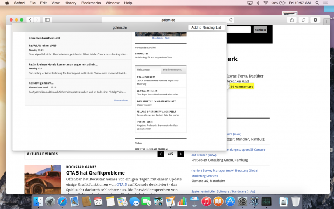This screenshot has height=209, width=334.
Task: Open Messages speech bubbles in Dock
Action: [x=135, y=201]
